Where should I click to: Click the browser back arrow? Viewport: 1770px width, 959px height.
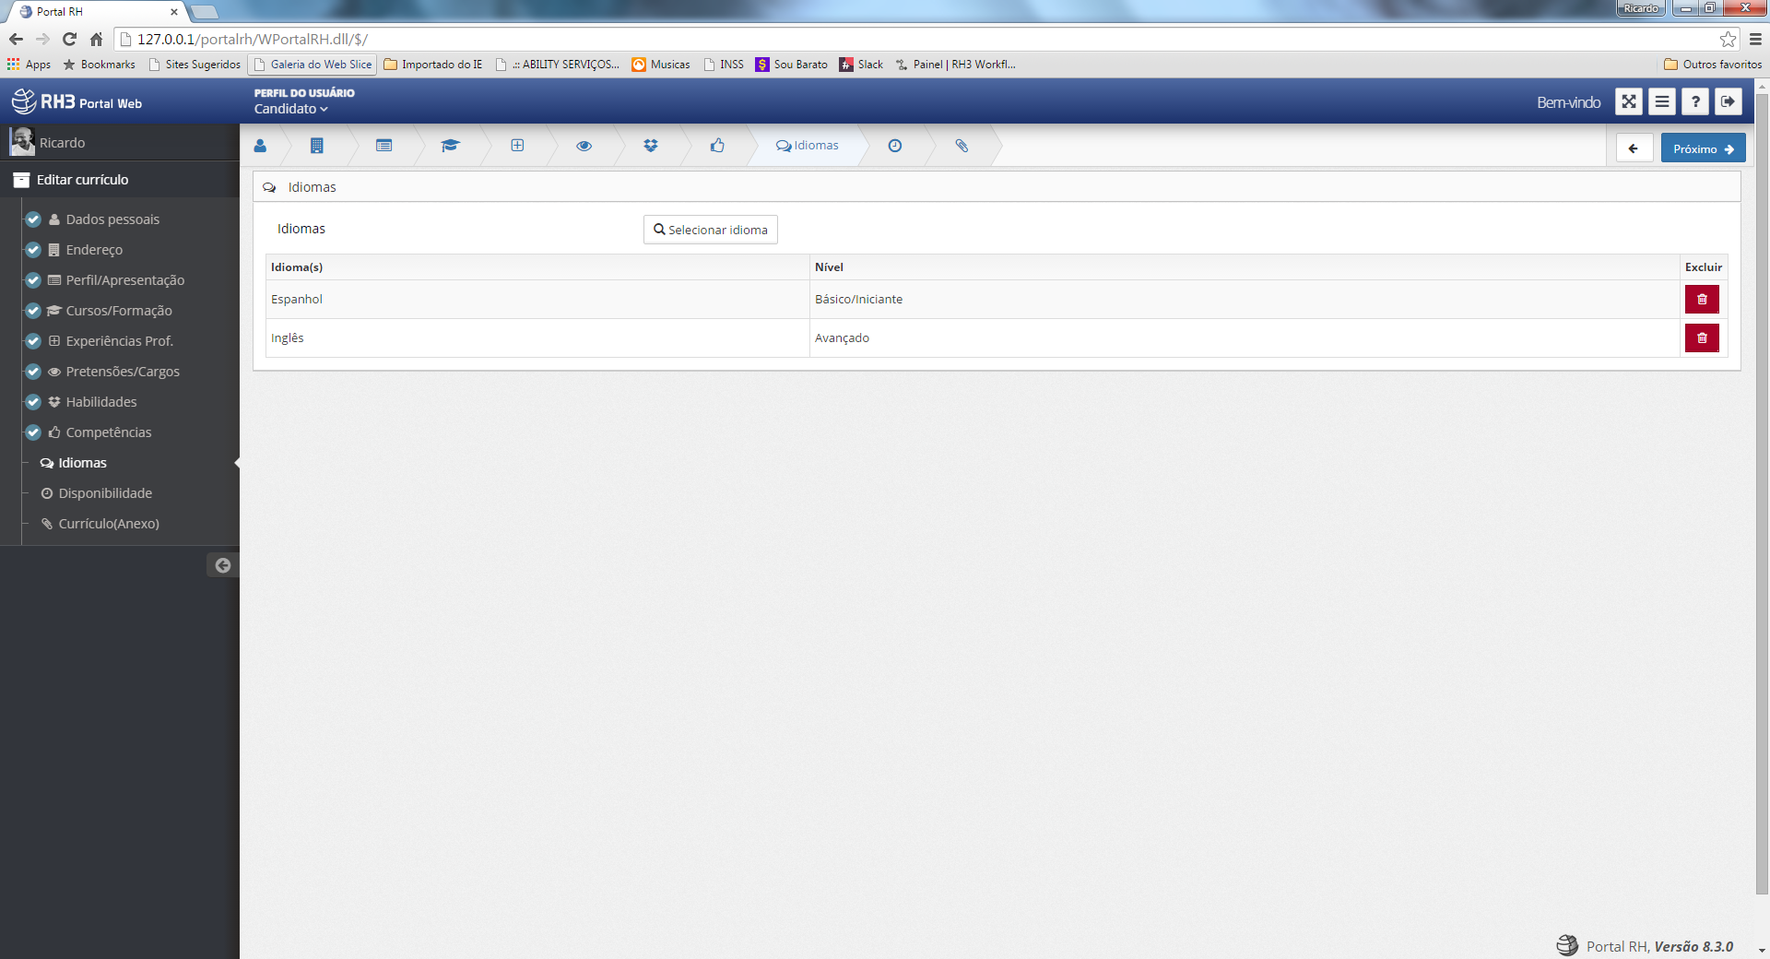[16, 39]
